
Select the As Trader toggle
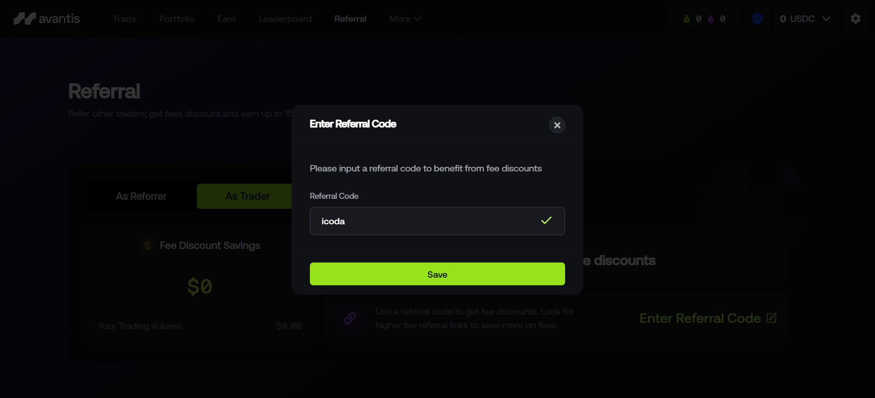click(247, 196)
